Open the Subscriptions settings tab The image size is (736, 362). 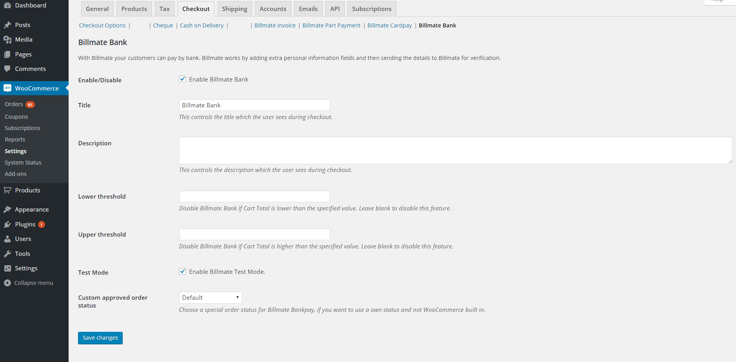[x=372, y=9]
